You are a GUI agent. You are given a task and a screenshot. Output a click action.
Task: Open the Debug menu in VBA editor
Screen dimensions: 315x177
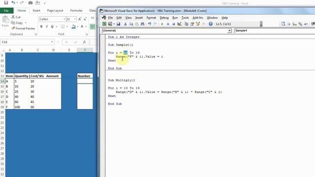[x=164, y=18]
